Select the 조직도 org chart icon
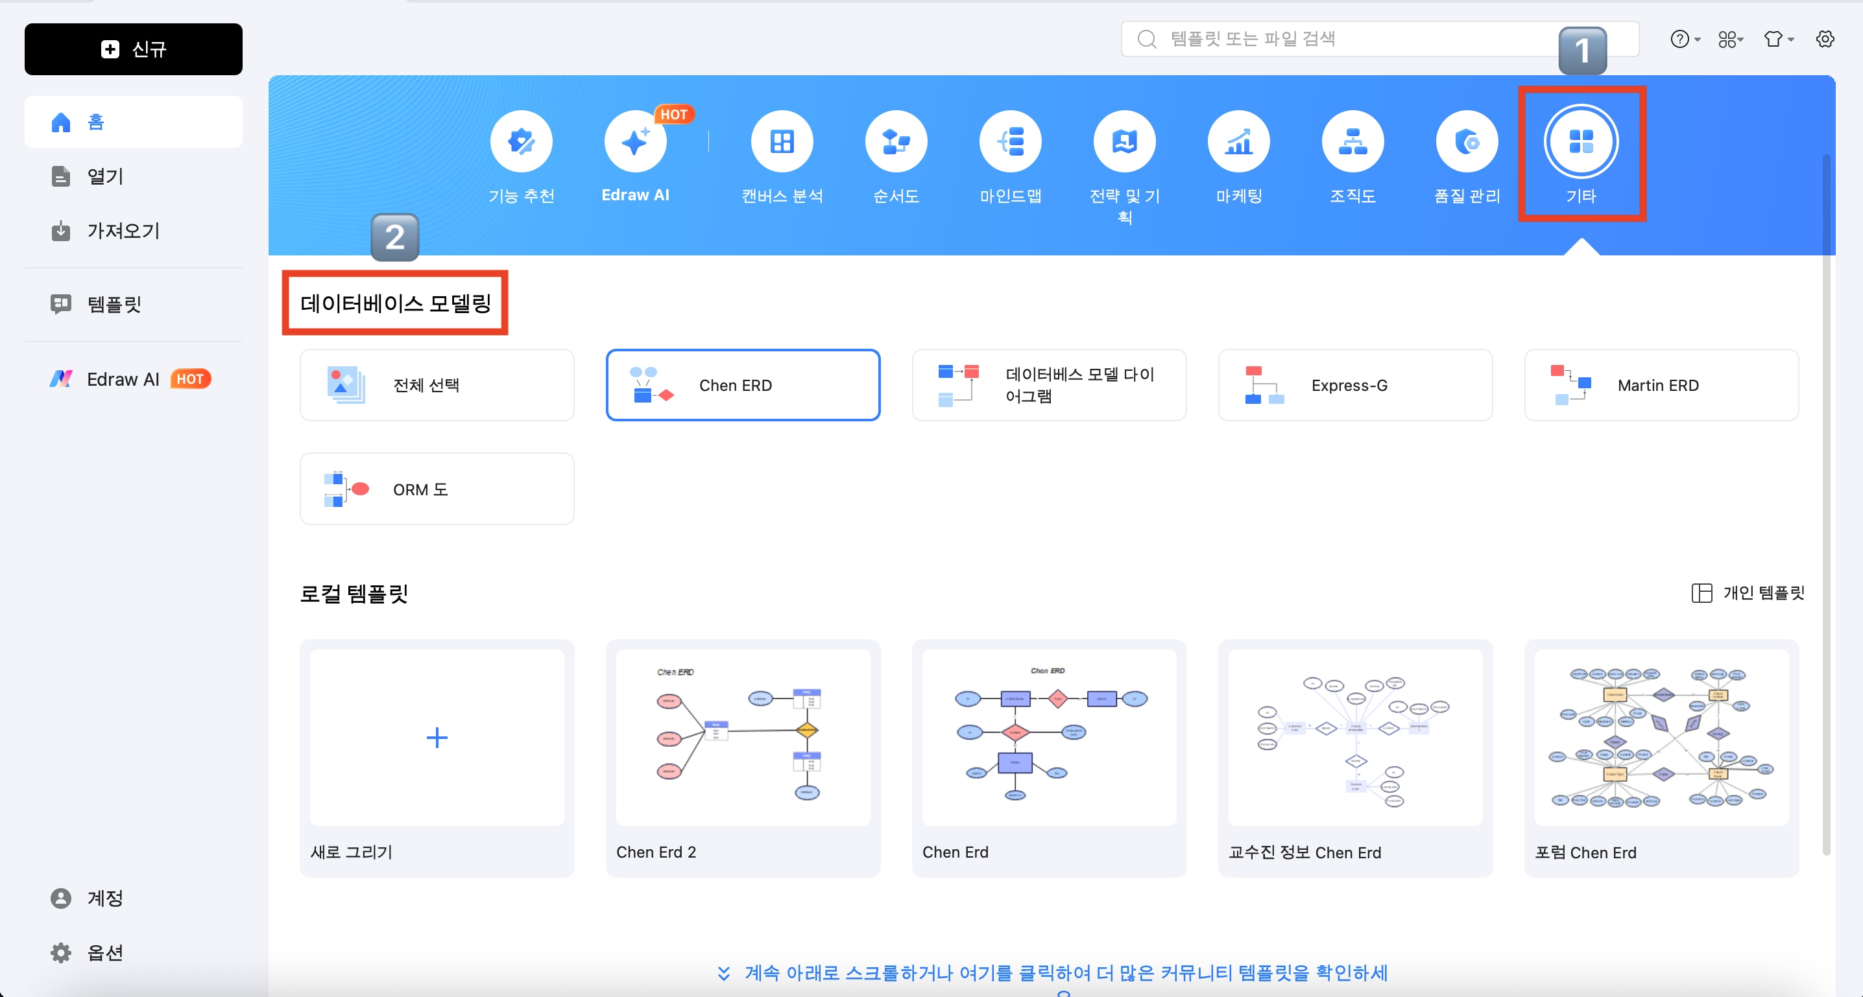The height and width of the screenshot is (997, 1863). point(1352,142)
